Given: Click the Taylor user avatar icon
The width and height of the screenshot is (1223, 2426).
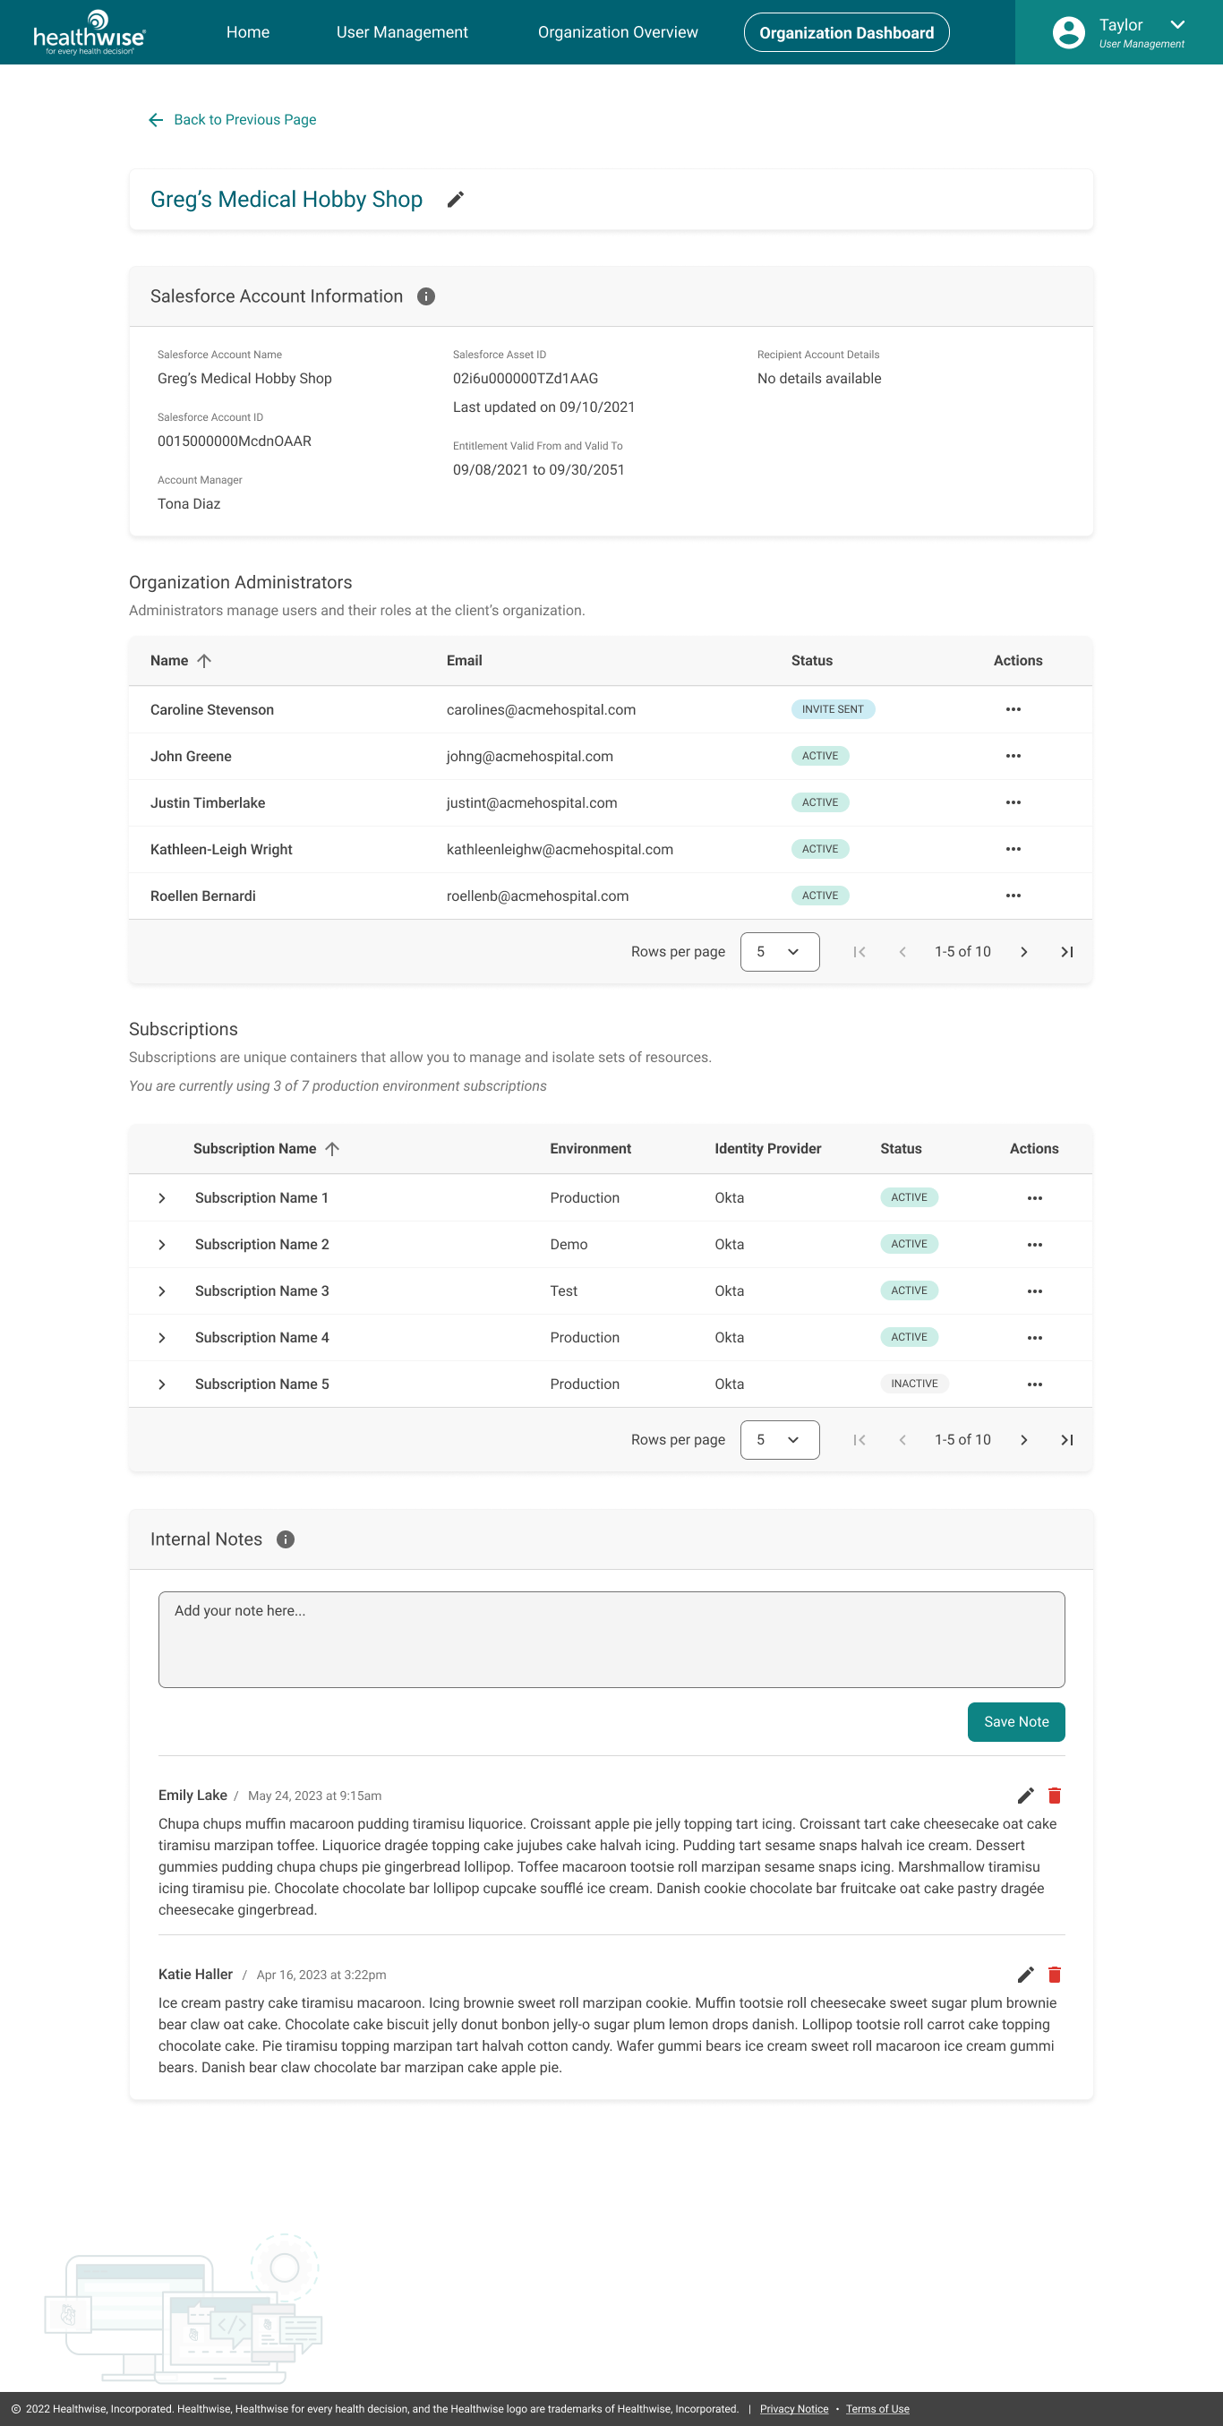Looking at the screenshot, I should pyautogui.click(x=1067, y=33).
